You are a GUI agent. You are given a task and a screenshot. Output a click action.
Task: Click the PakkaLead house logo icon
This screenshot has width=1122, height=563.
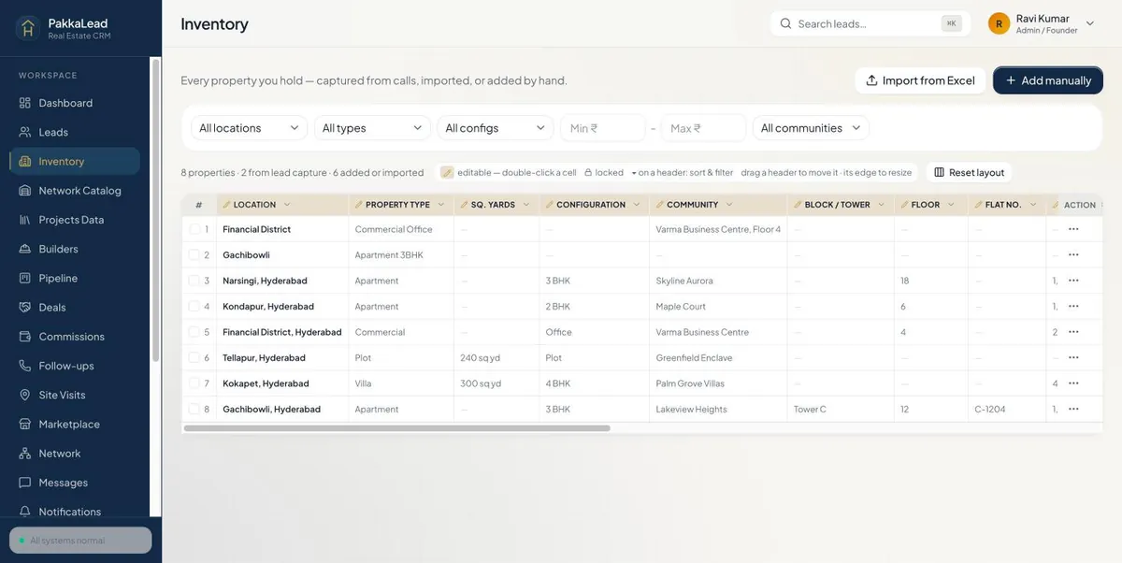27,28
